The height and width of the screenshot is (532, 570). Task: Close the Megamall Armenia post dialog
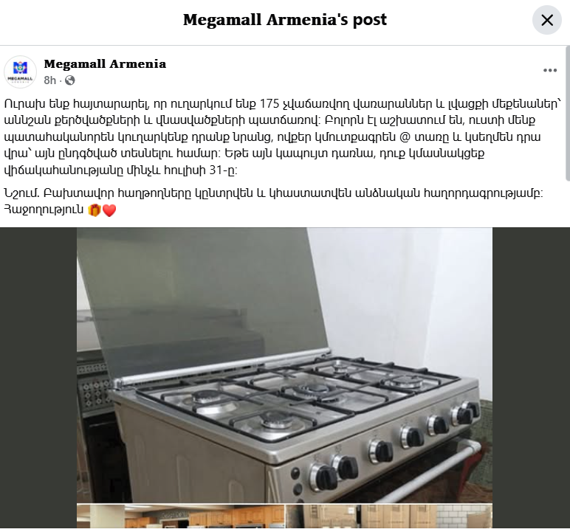pos(546,20)
